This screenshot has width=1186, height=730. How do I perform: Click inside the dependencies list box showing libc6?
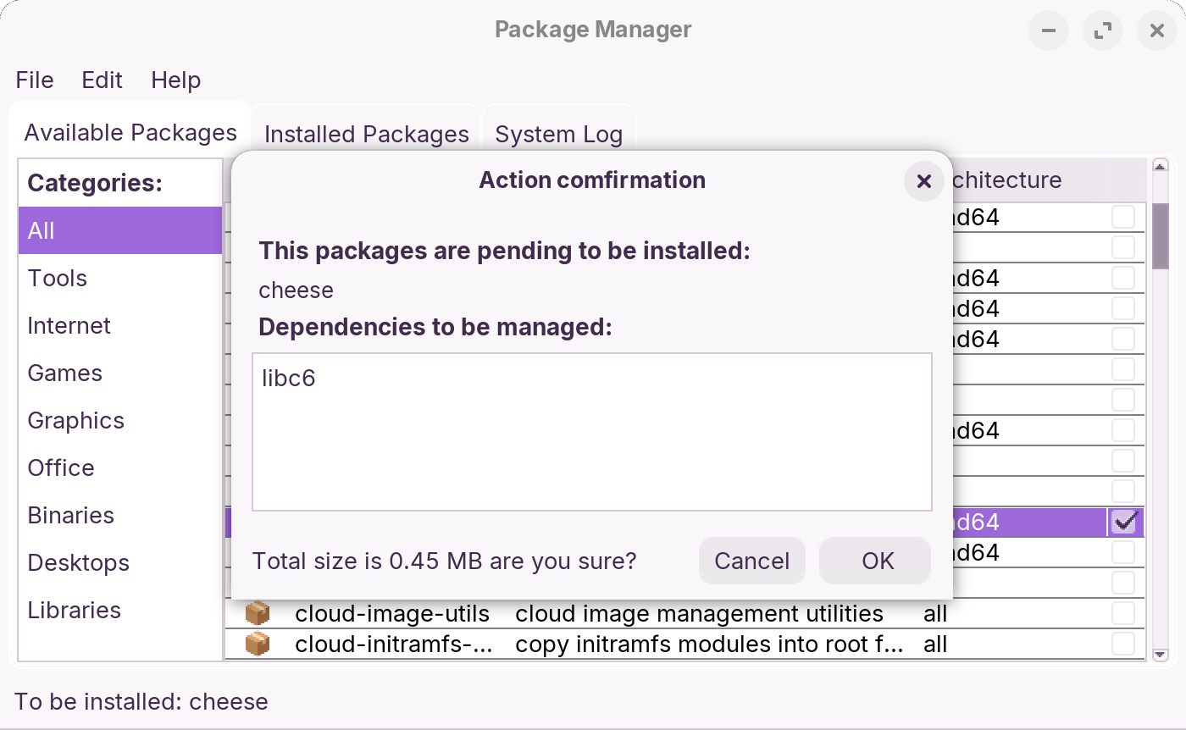click(x=591, y=432)
